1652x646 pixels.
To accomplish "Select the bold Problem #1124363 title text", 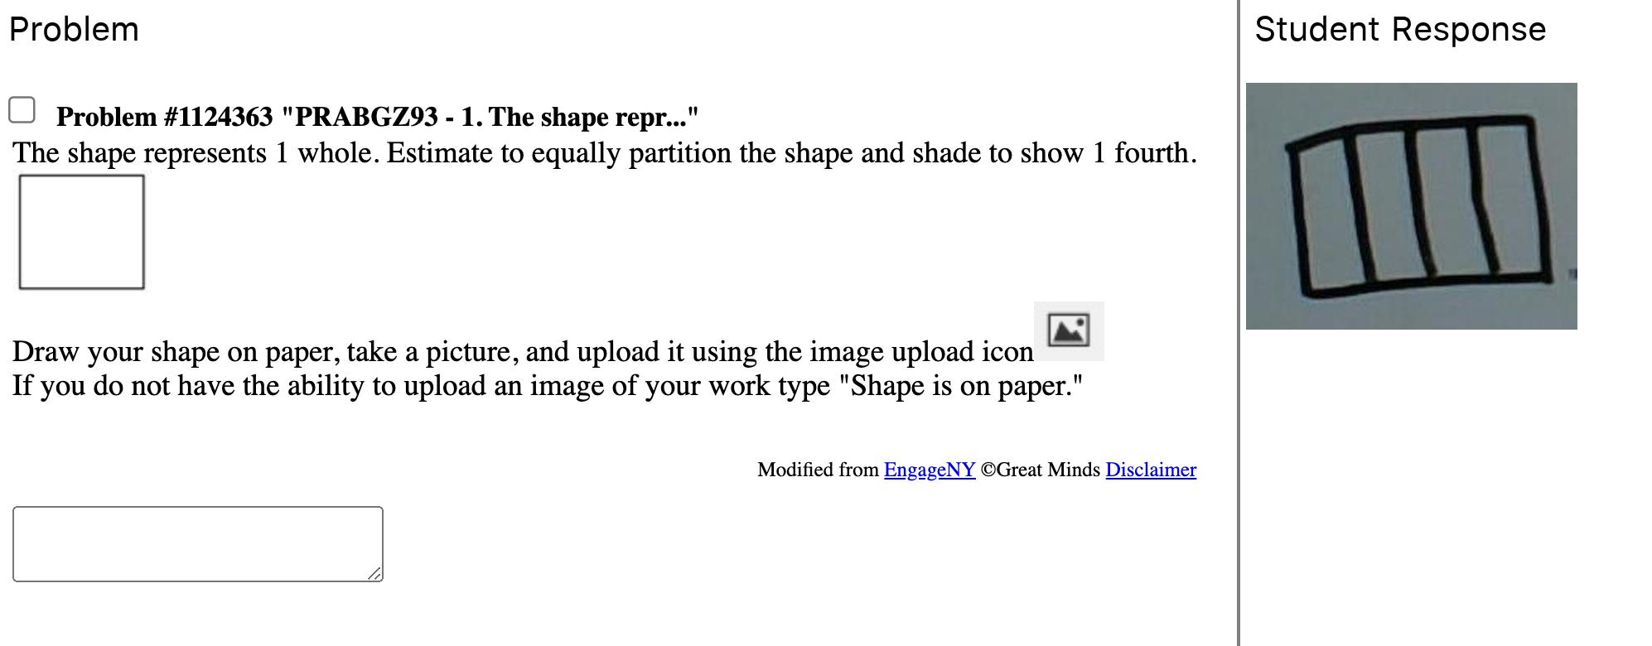I will (377, 117).
